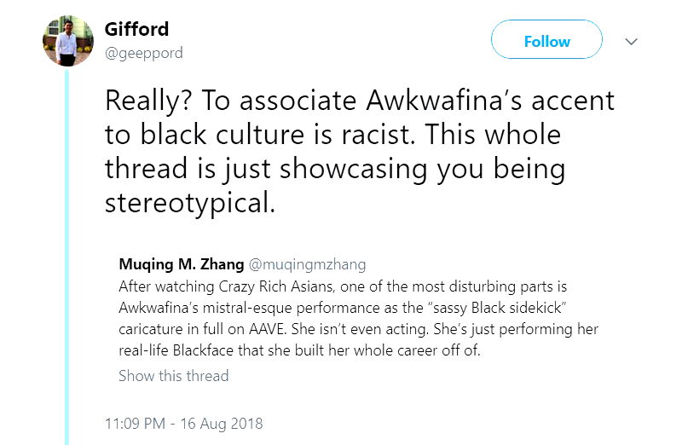Select the main tweet starting "Really?"

click(358, 152)
